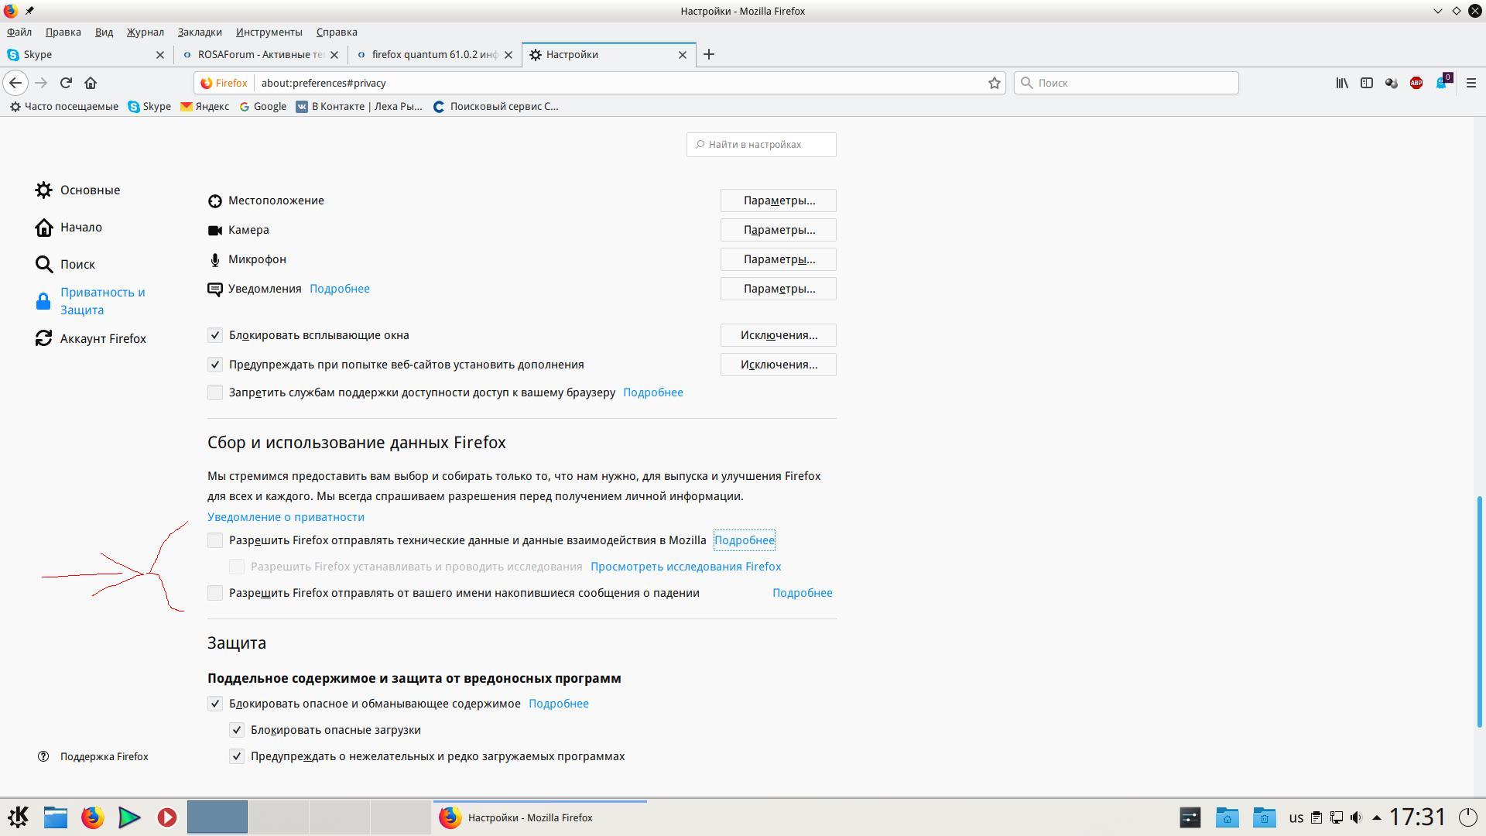Show sidebars via the toolbar icon
This screenshot has height=836, width=1486.
(x=1367, y=83)
